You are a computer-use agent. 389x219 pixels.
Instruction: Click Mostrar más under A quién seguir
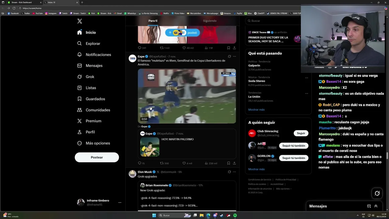click(256, 169)
